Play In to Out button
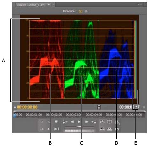This screenshot has width=148, height=146. tap(56, 129)
